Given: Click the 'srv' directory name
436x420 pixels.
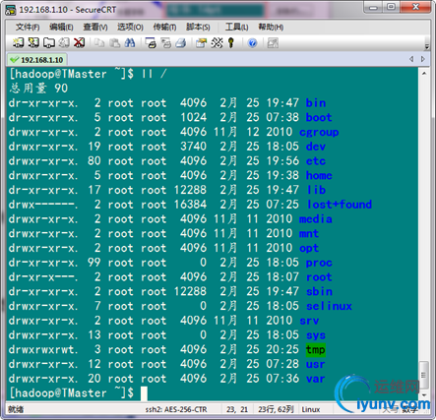Looking at the screenshot, I should 309,321.
